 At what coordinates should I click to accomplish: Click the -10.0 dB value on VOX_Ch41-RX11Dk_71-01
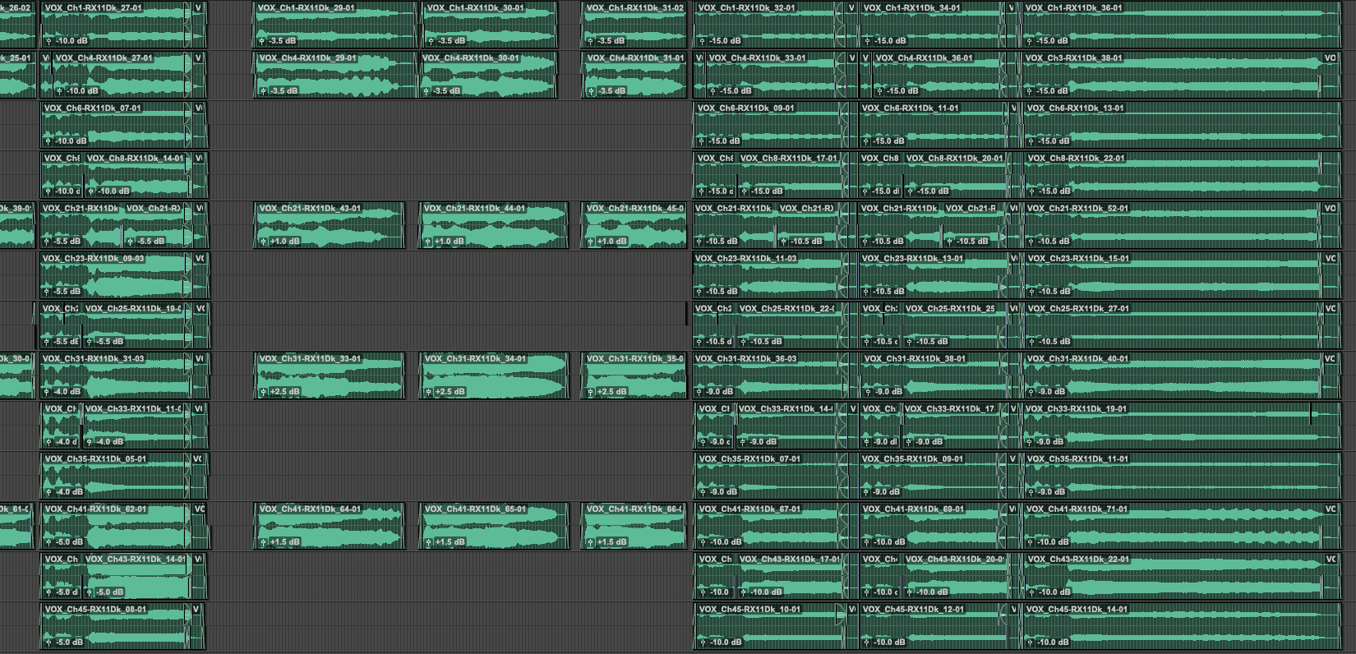tap(1054, 542)
